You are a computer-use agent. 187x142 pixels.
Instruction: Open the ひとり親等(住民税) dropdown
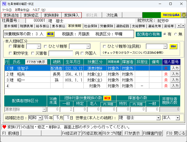(x=165, y=46)
